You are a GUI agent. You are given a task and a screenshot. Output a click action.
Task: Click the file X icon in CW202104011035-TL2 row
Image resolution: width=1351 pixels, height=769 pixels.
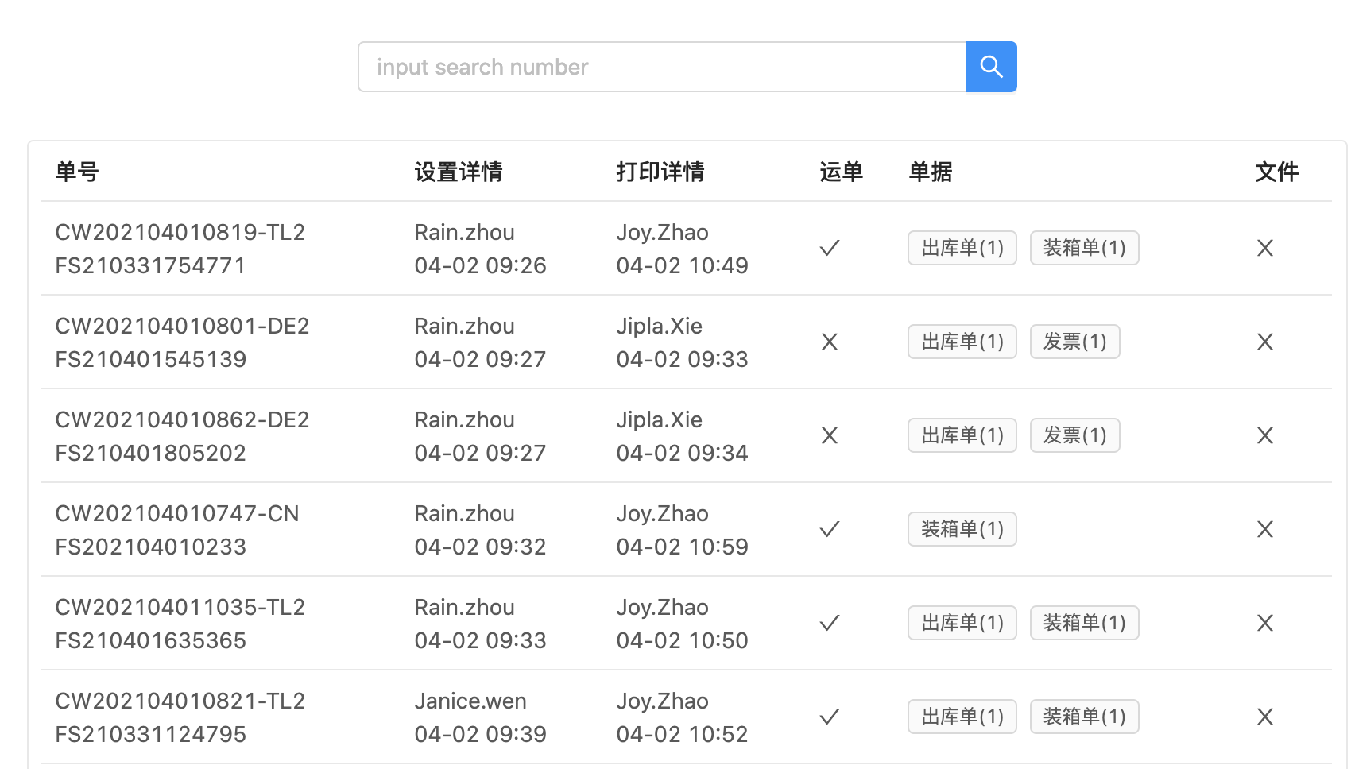[x=1265, y=623]
